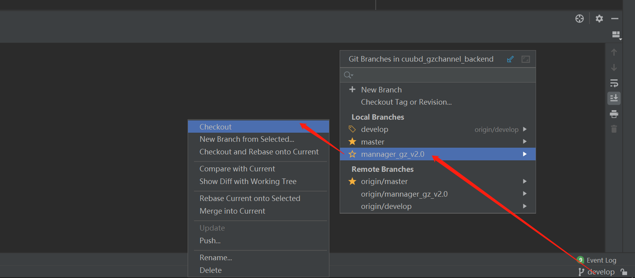Click the origin/develop tracking label
Screen dimensions: 635x278
coord(496,130)
